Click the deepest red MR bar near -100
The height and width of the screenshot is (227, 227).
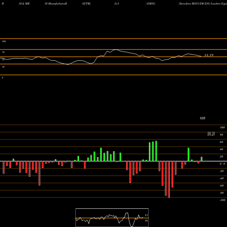(x=169, y=179)
